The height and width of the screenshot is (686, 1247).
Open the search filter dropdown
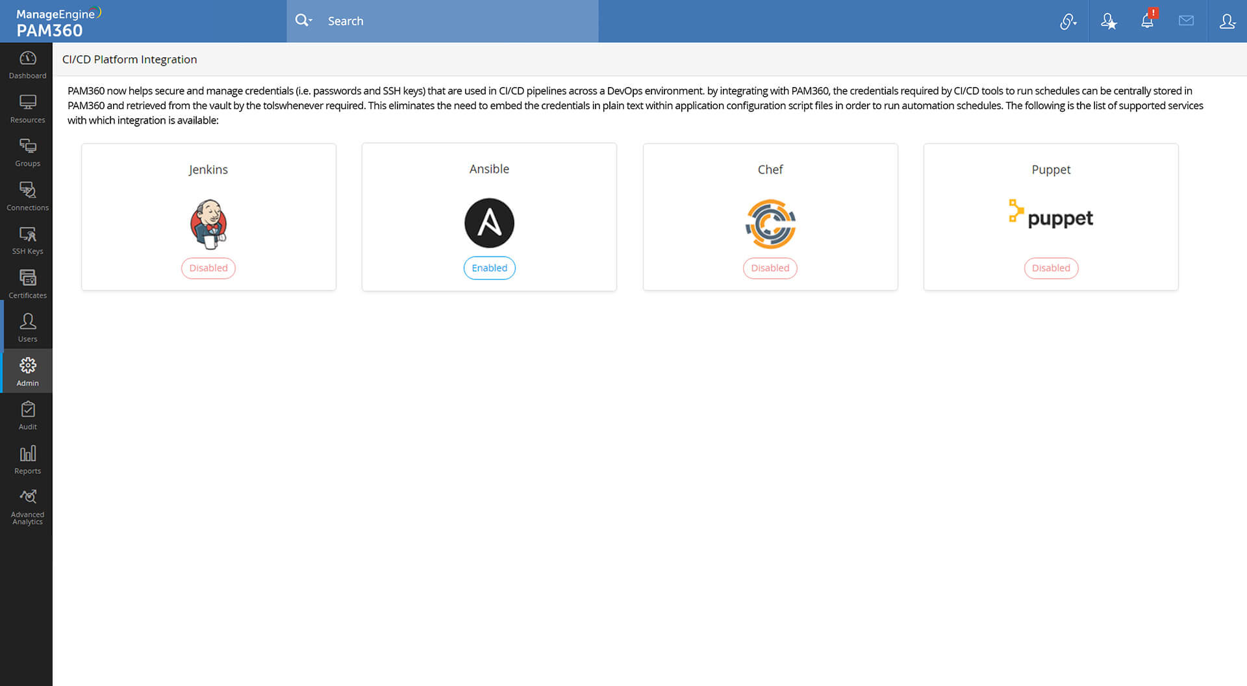click(304, 21)
